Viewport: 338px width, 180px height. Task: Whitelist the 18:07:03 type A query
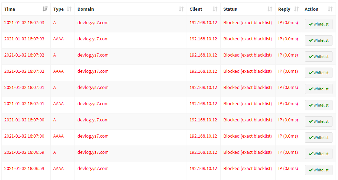click(318, 24)
